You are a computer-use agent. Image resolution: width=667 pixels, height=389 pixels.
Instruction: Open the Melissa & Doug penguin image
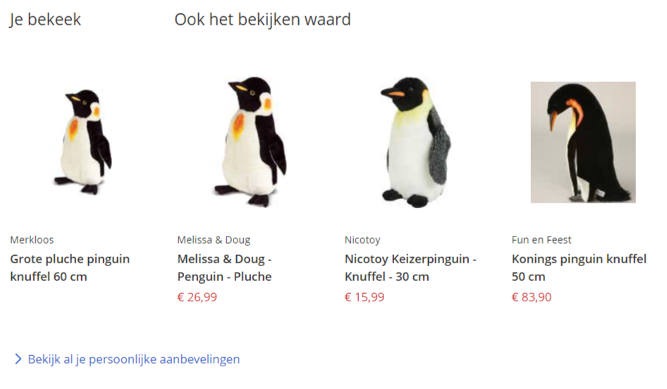(250, 142)
